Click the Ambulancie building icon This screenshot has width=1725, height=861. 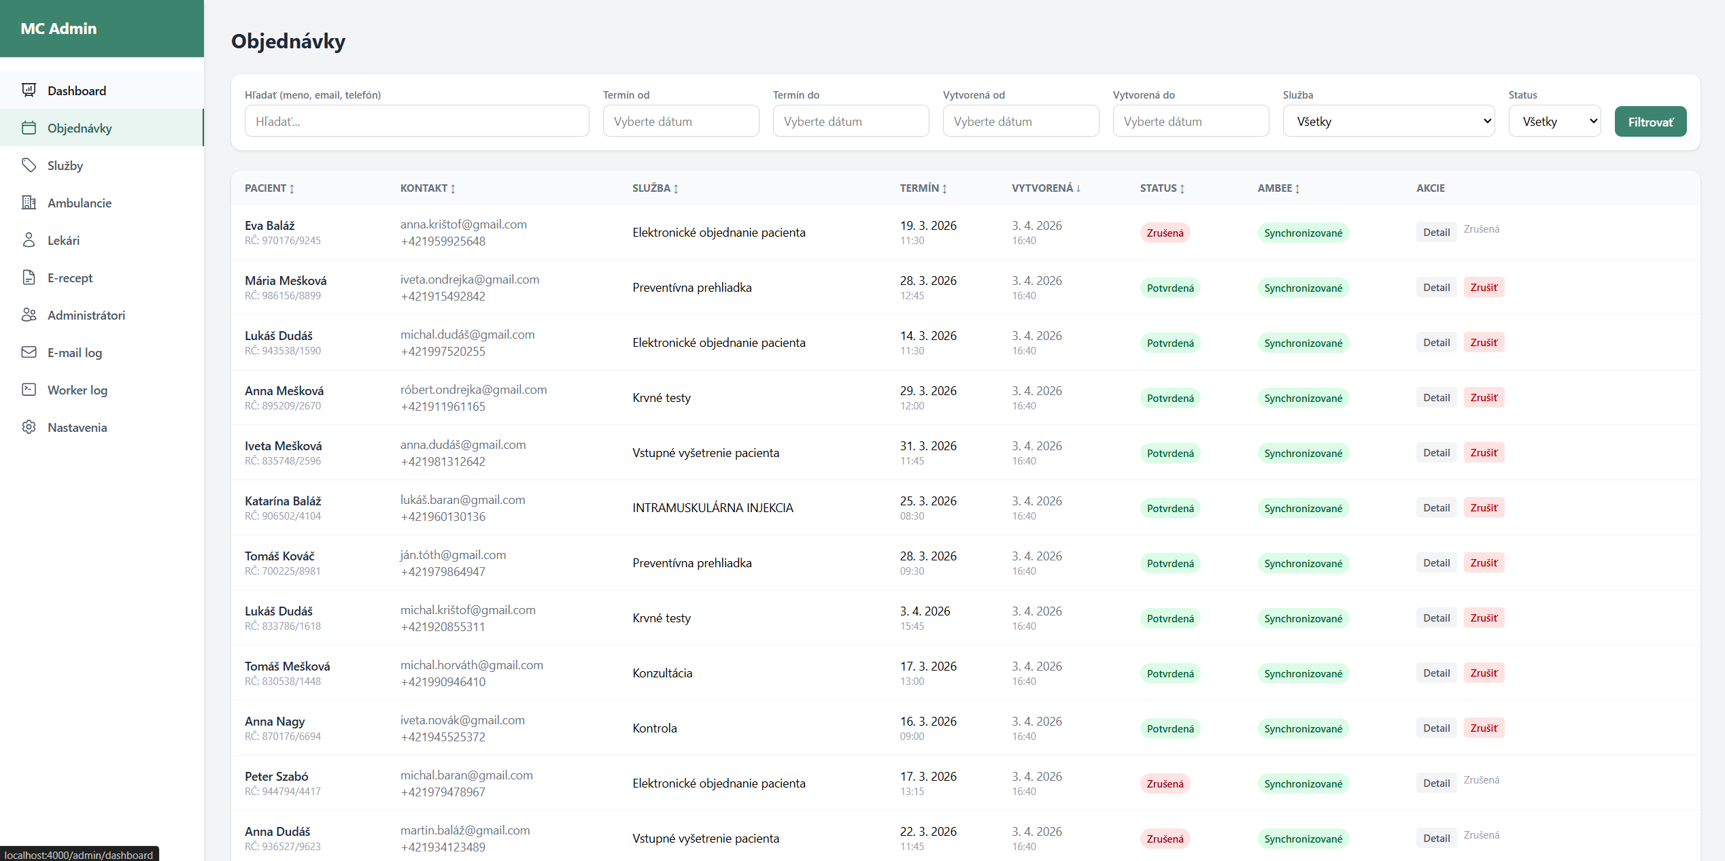point(29,203)
